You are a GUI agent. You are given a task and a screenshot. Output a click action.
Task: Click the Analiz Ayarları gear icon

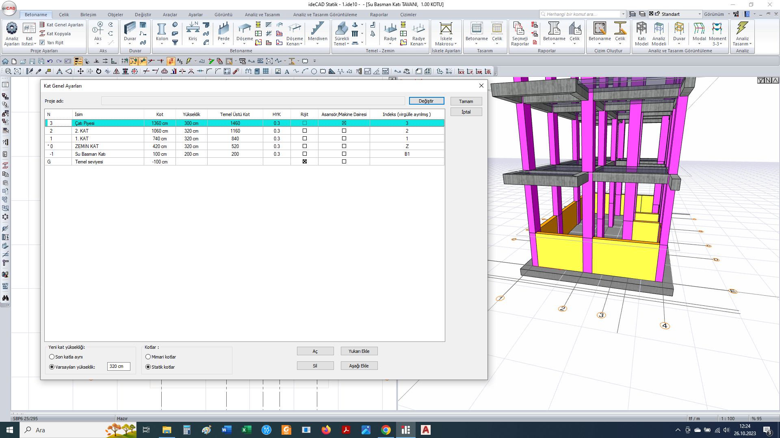pos(12,28)
